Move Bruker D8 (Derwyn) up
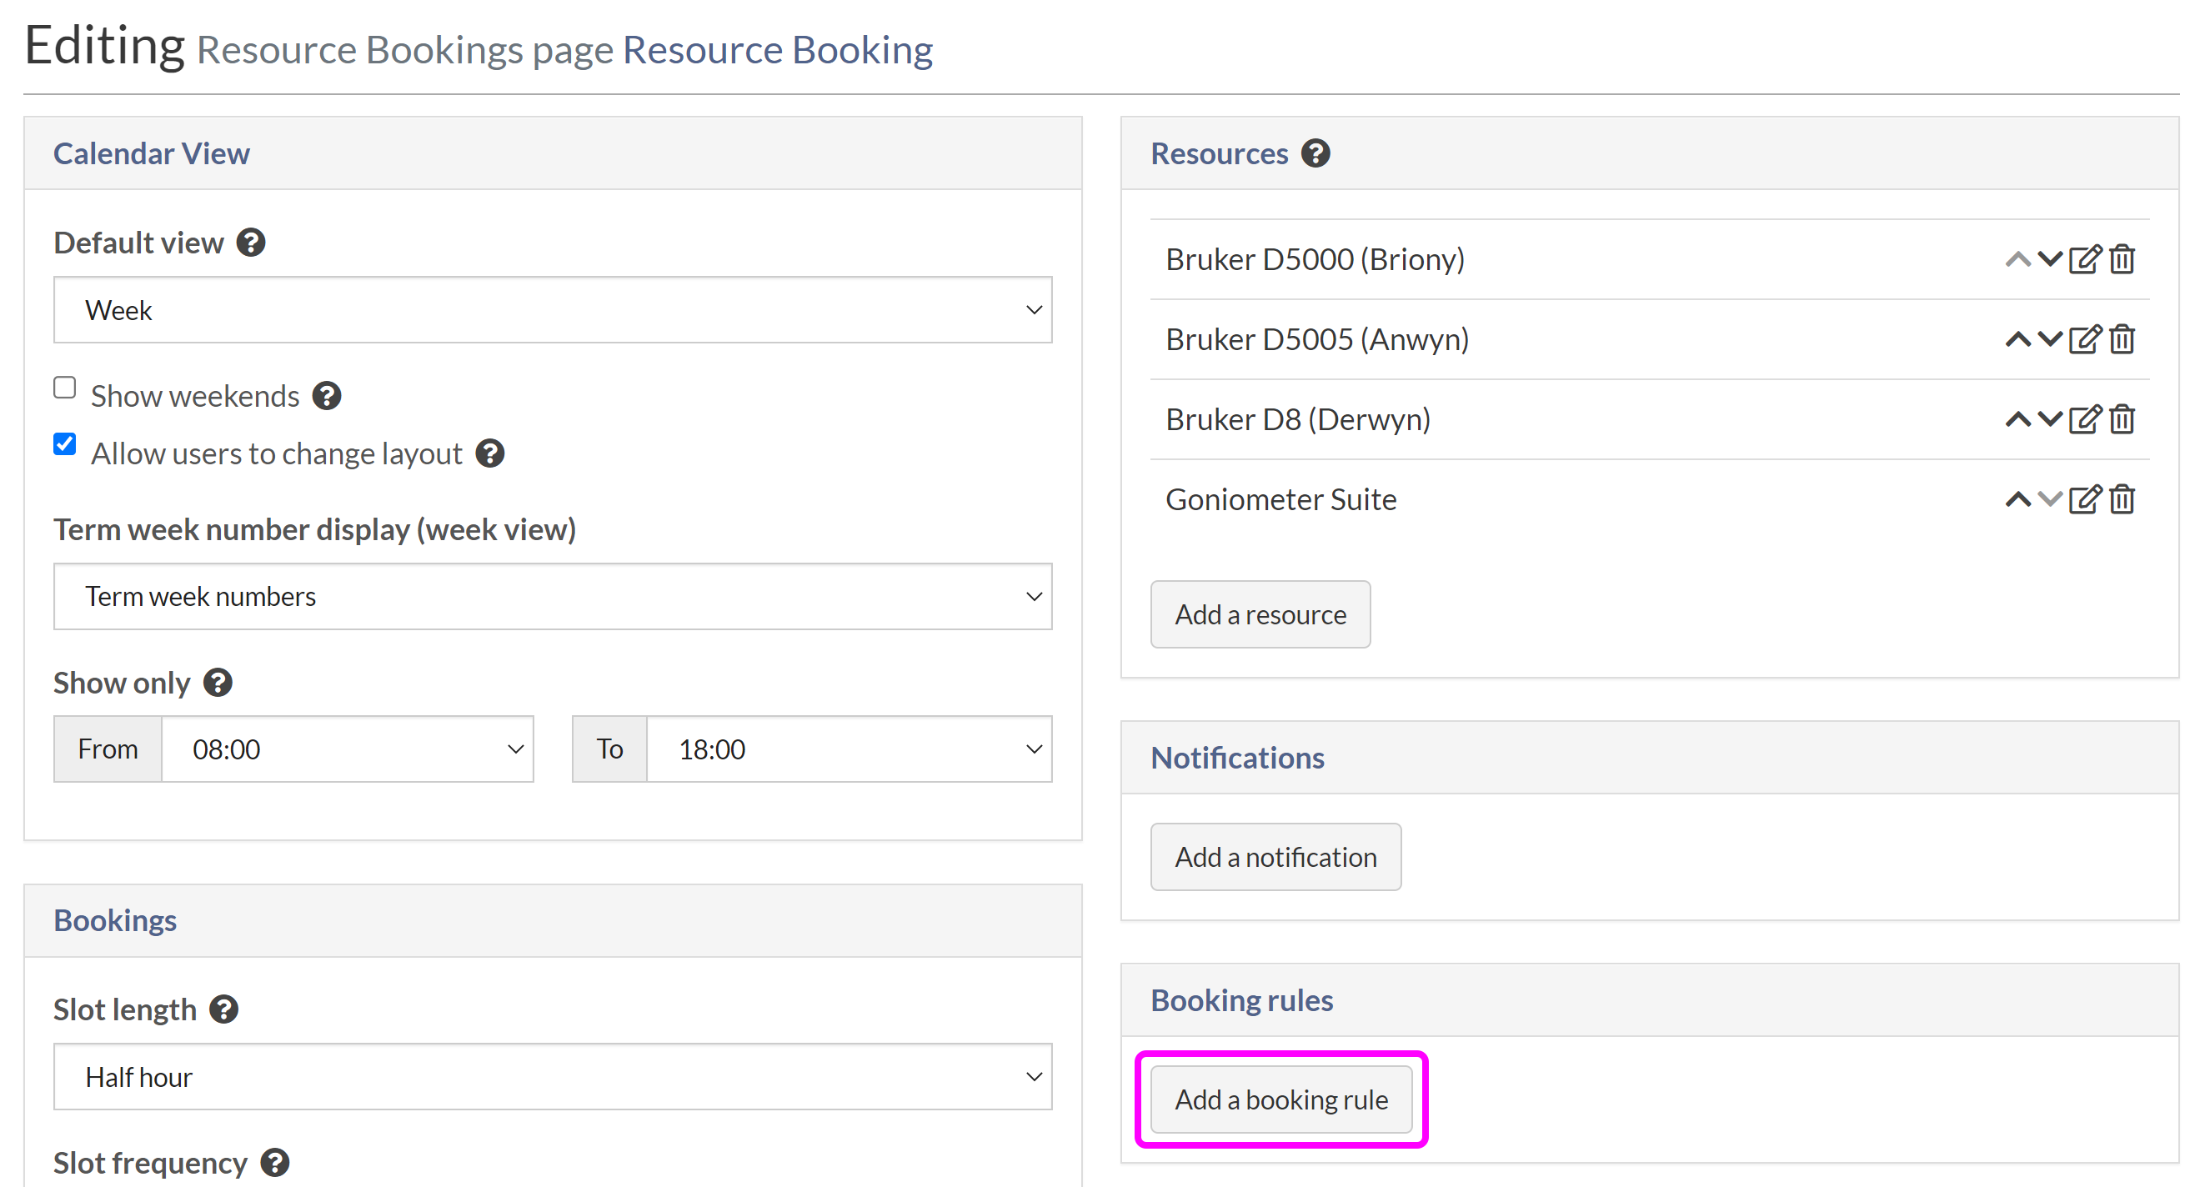Screen dimensions: 2205x1187 (2017, 419)
